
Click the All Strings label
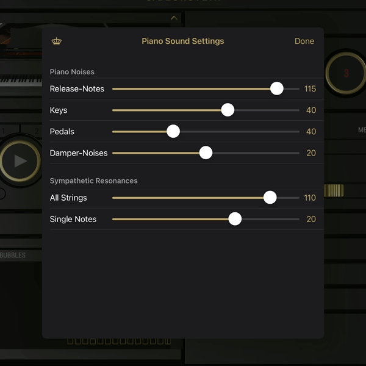pyautogui.click(x=68, y=198)
